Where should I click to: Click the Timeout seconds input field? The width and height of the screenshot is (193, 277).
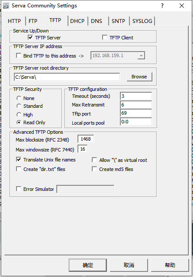pos(136,96)
